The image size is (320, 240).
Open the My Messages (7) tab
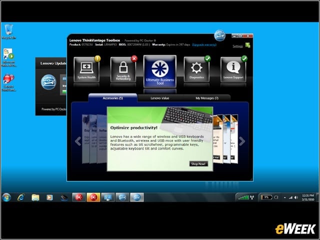(x=207, y=98)
